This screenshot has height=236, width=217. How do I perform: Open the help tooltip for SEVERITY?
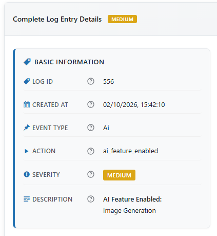91,174
